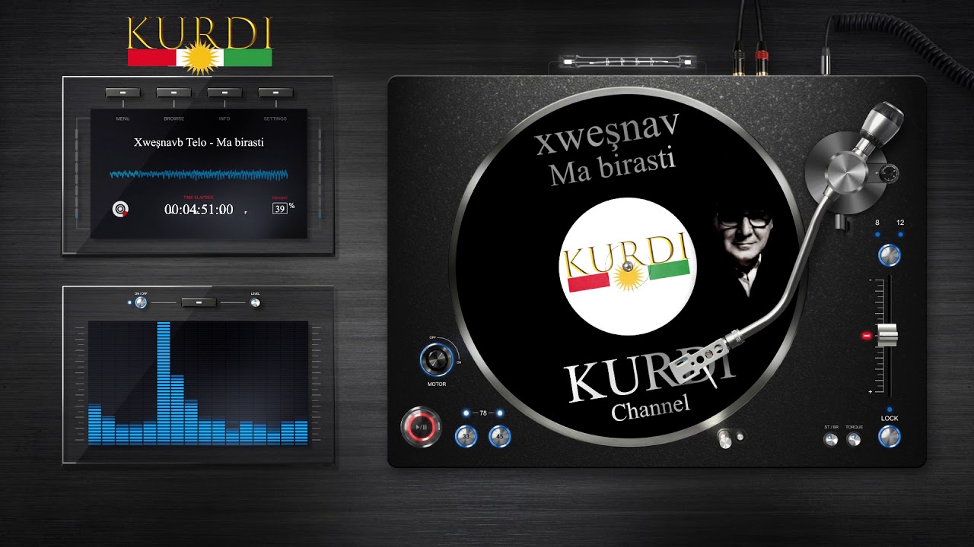This screenshot has width=974, height=547.
Task: Select the 45 RPM speed button
Action: [x=500, y=436]
